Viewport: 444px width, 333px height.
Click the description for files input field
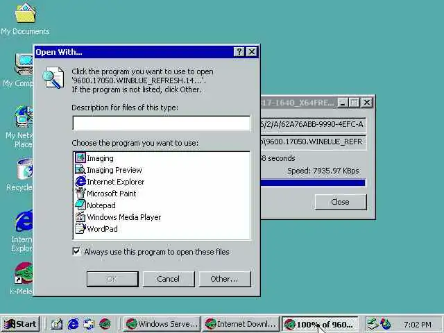(162, 123)
